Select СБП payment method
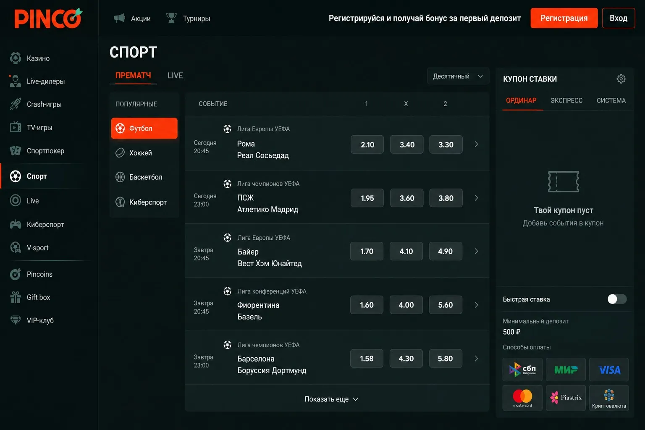The image size is (645, 430). [522, 370]
